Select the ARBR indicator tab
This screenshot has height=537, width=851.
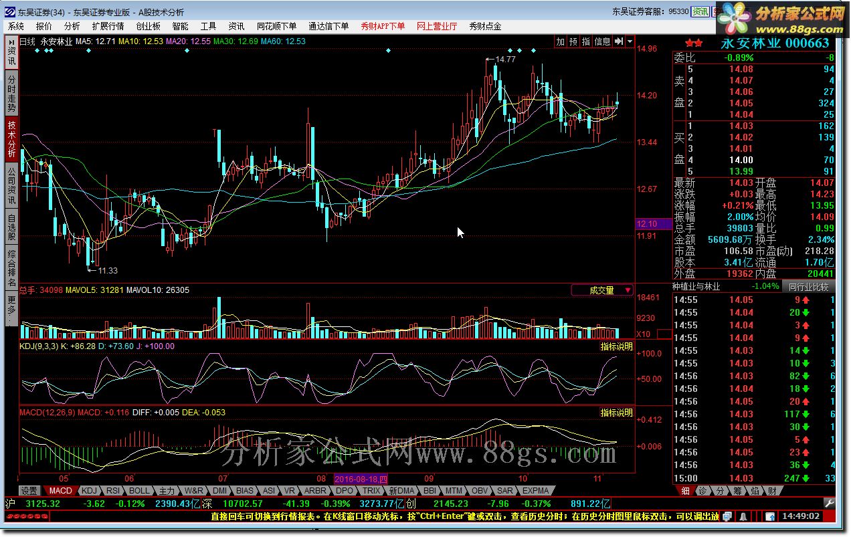(x=315, y=491)
